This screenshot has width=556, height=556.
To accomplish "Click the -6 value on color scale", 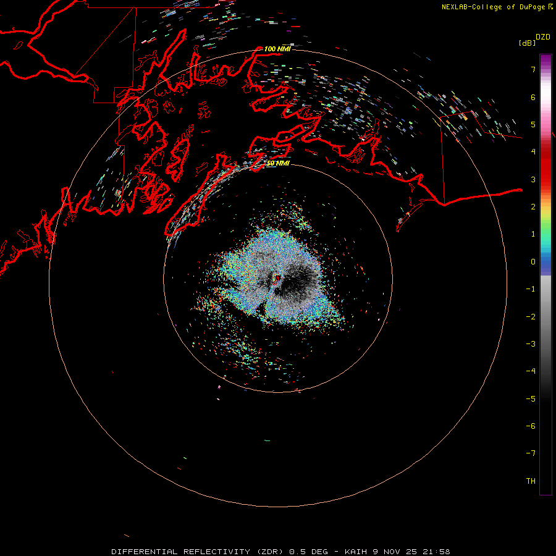I will [531, 426].
